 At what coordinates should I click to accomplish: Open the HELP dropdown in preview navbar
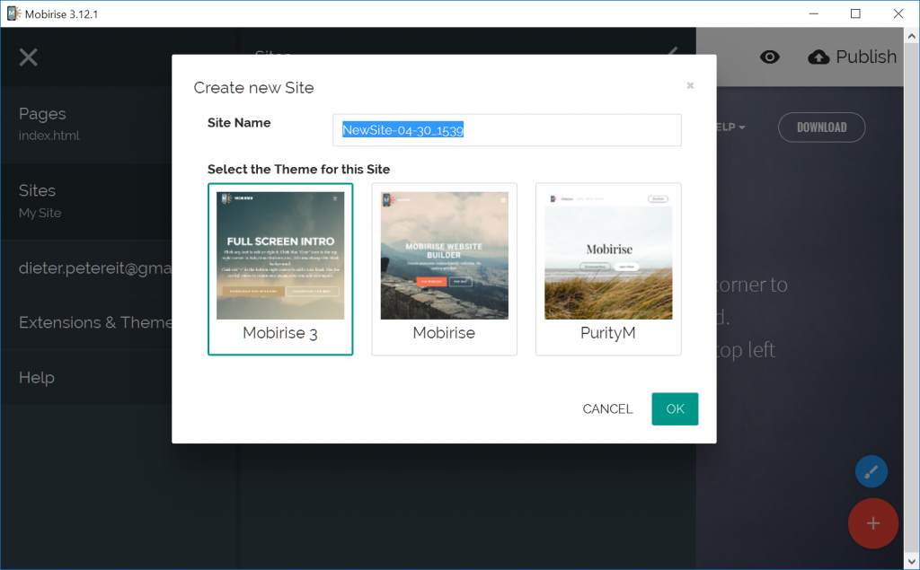point(731,127)
